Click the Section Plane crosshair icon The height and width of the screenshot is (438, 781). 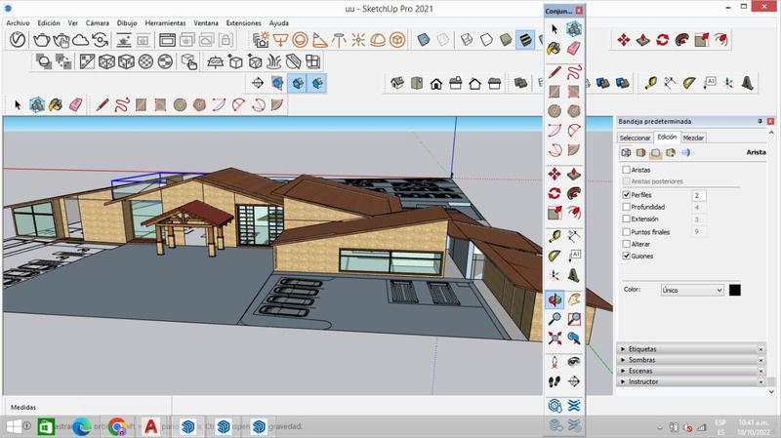[258, 83]
